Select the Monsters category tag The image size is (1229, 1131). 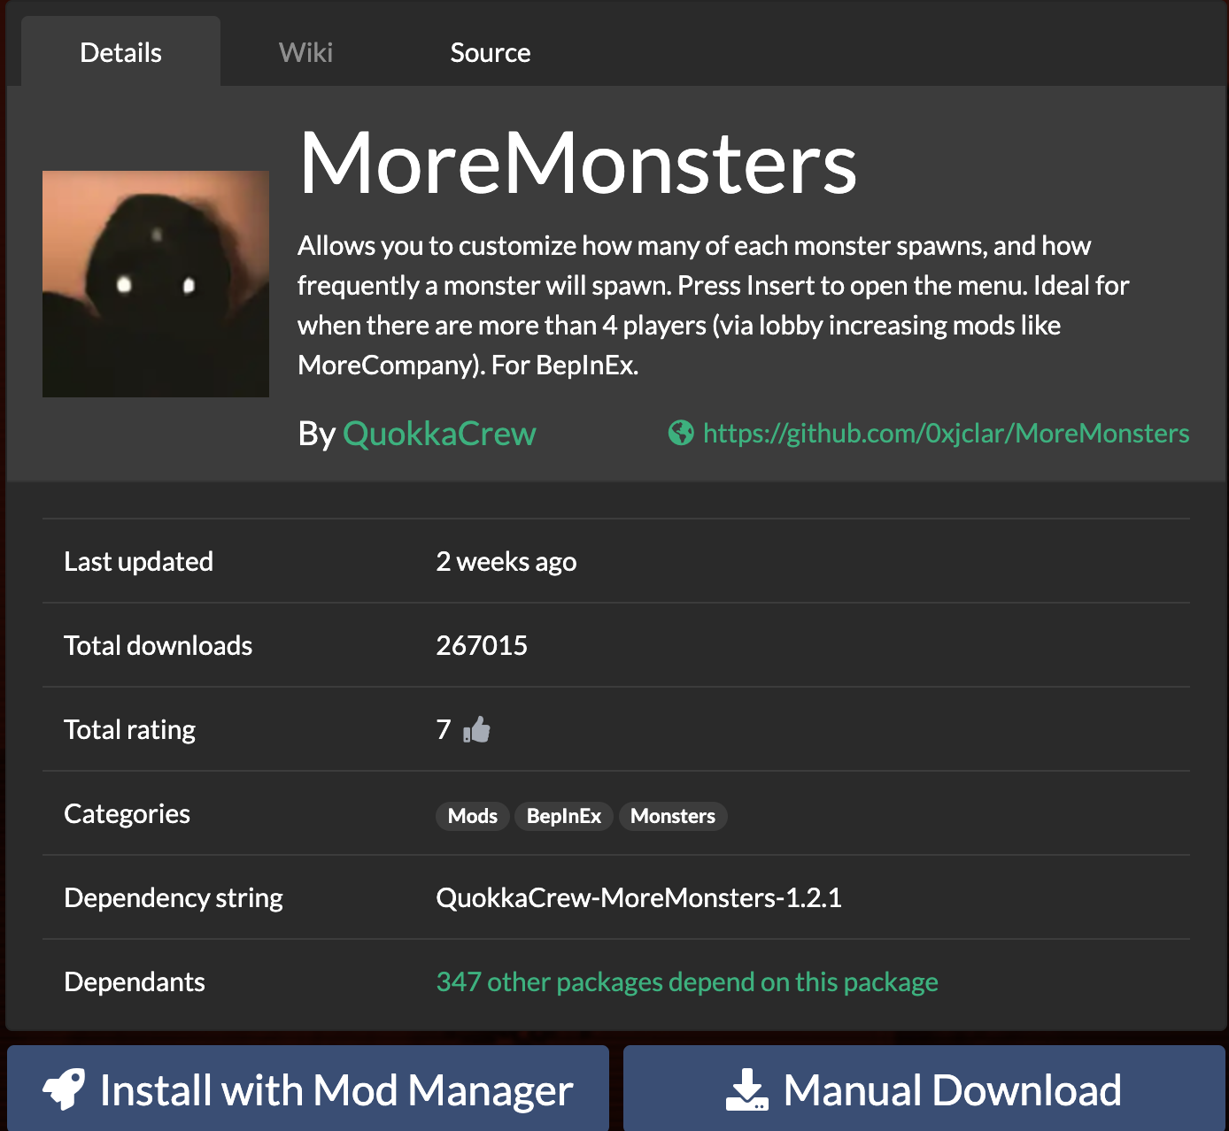(673, 816)
